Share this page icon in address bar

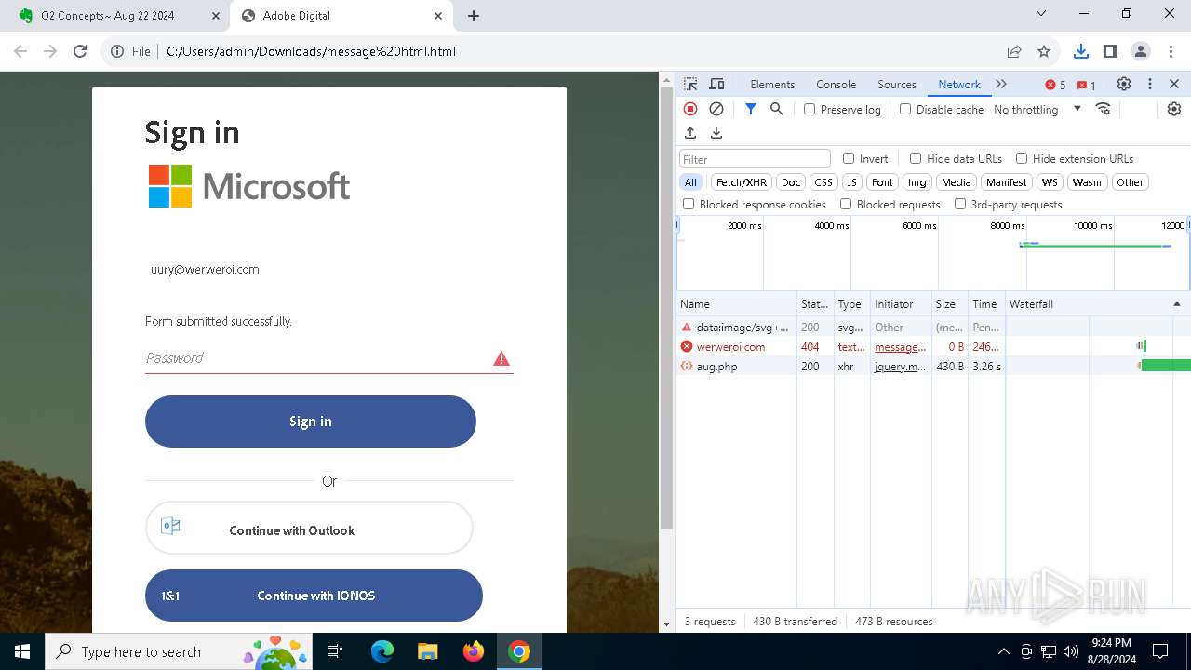tap(1014, 51)
